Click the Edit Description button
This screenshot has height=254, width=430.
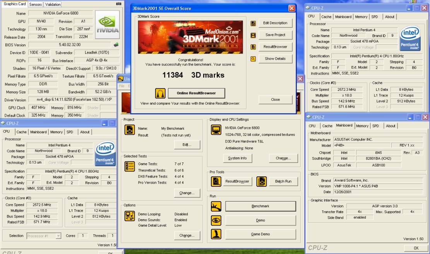tap(275, 23)
